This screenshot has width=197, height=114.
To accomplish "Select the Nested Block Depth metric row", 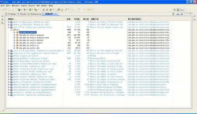I will pyautogui.click(x=31, y=61).
